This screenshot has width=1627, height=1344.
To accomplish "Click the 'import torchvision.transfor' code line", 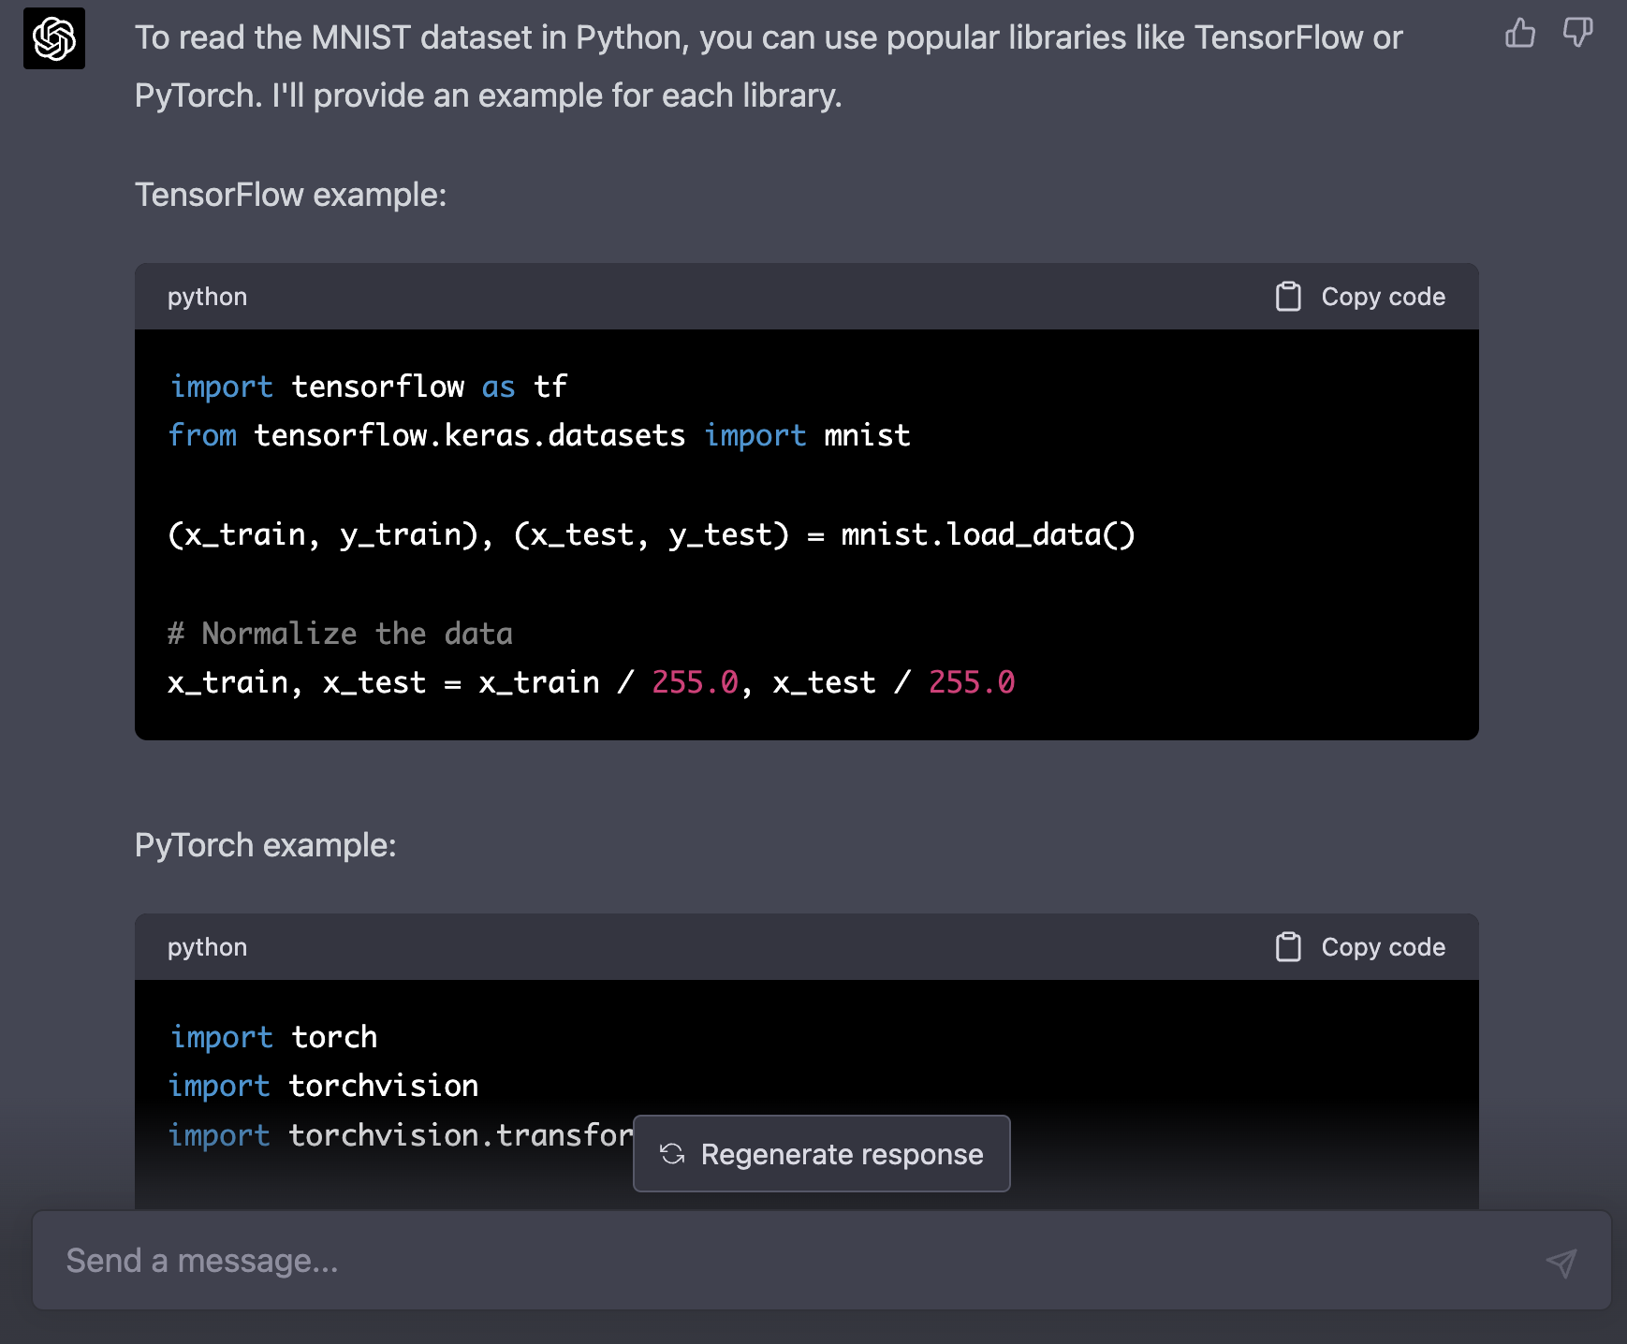I will pos(401,1134).
